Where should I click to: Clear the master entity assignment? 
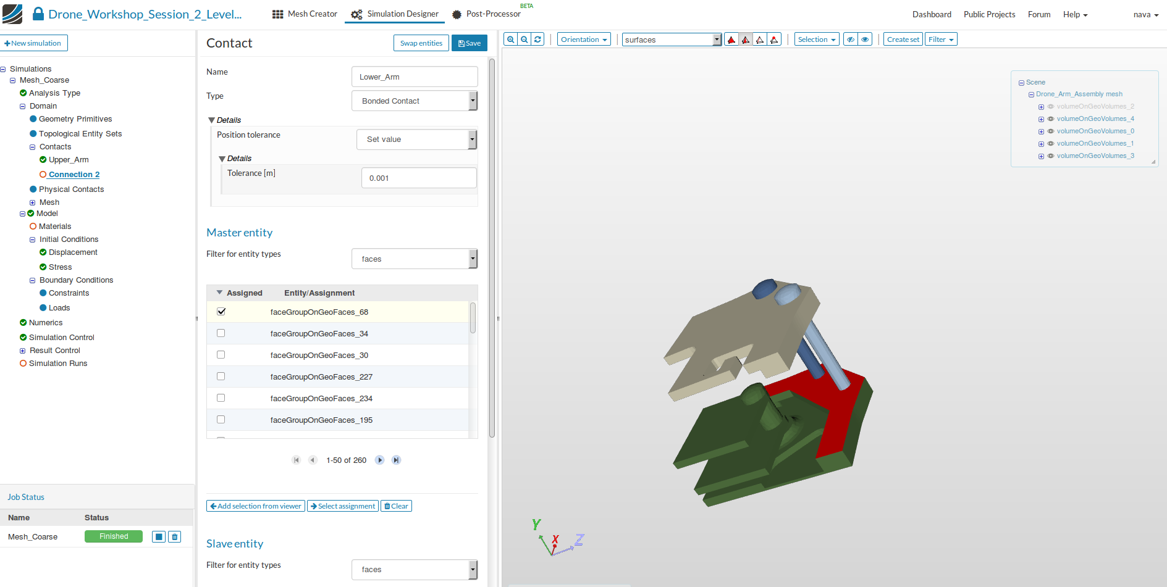[396, 506]
